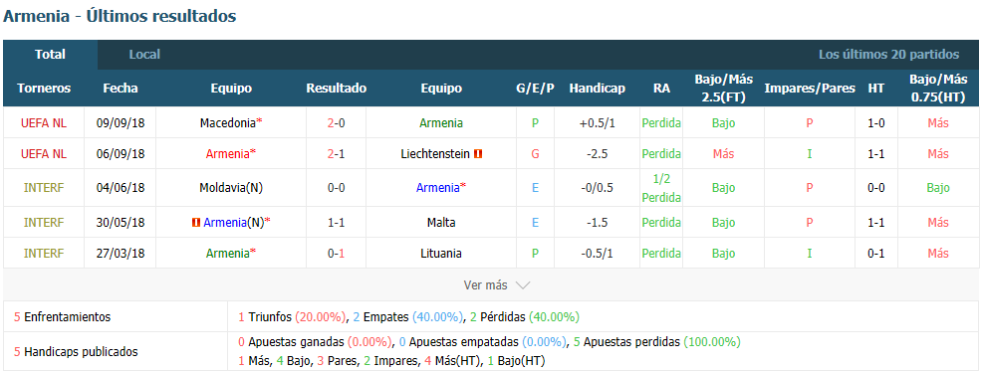
Task: Click the INTERF tournament on 27/03/18
Action: 44,254
